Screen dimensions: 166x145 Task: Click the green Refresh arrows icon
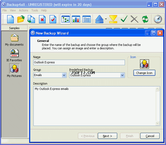[x=145, y=19]
